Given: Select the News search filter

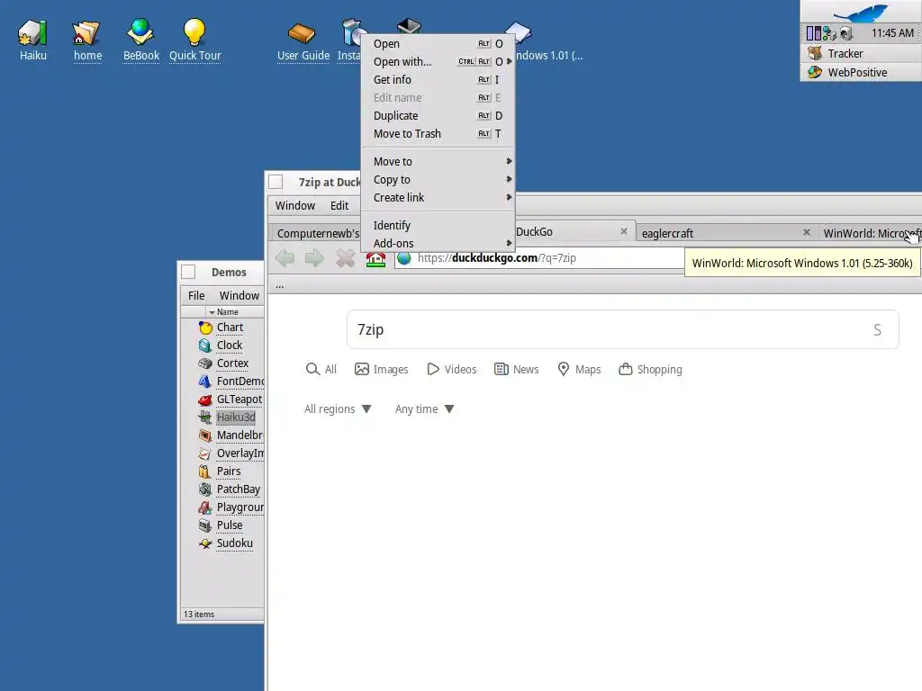Looking at the screenshot, I should click(516, 369).
